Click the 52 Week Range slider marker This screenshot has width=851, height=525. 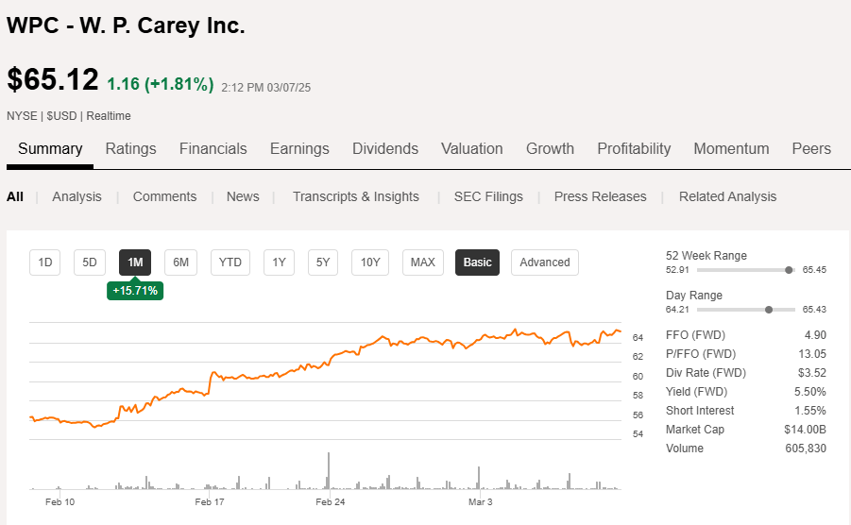coord(789,270)
